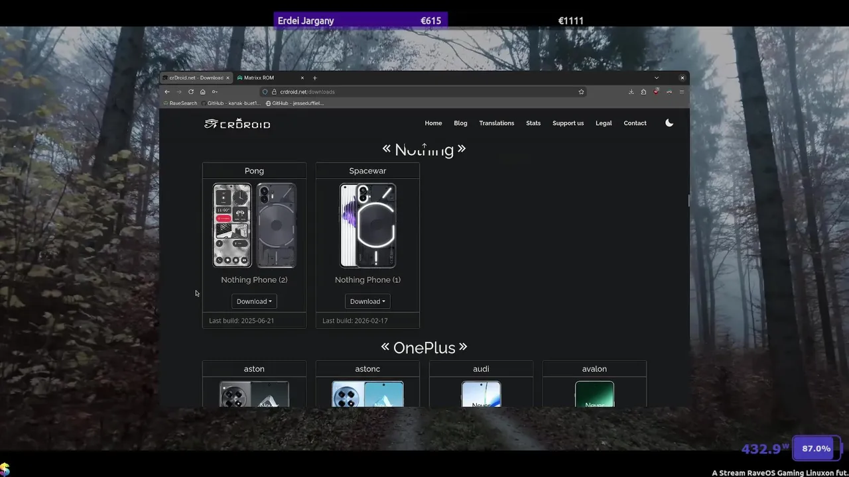Switch to the crDroid.net Download tab
This screenshot has height=477, width=849.
[195, 78]
